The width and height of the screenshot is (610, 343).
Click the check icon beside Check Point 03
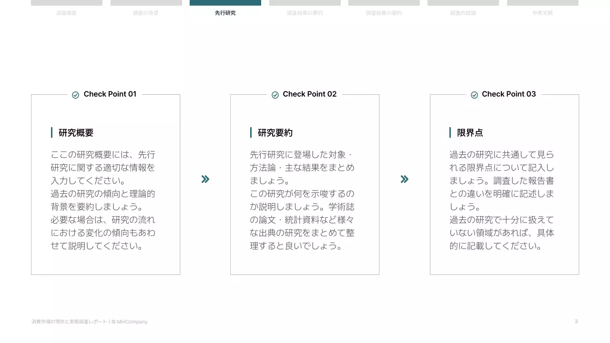click(474, 94)
